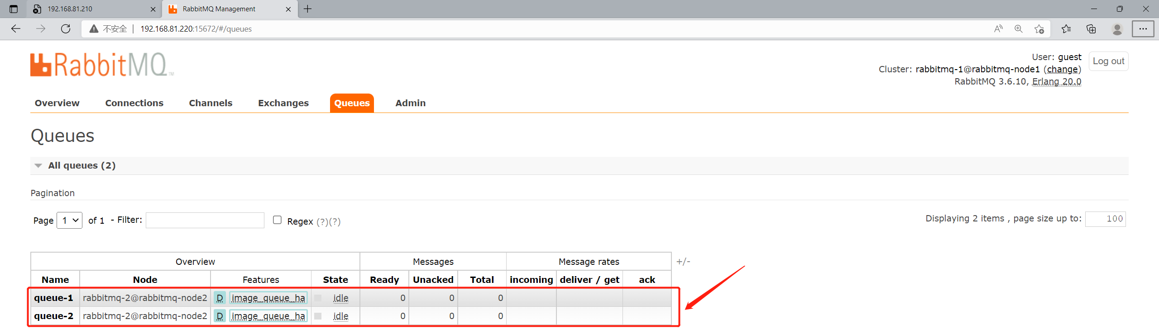Enable the Regex checkbox

click(277, 220)
